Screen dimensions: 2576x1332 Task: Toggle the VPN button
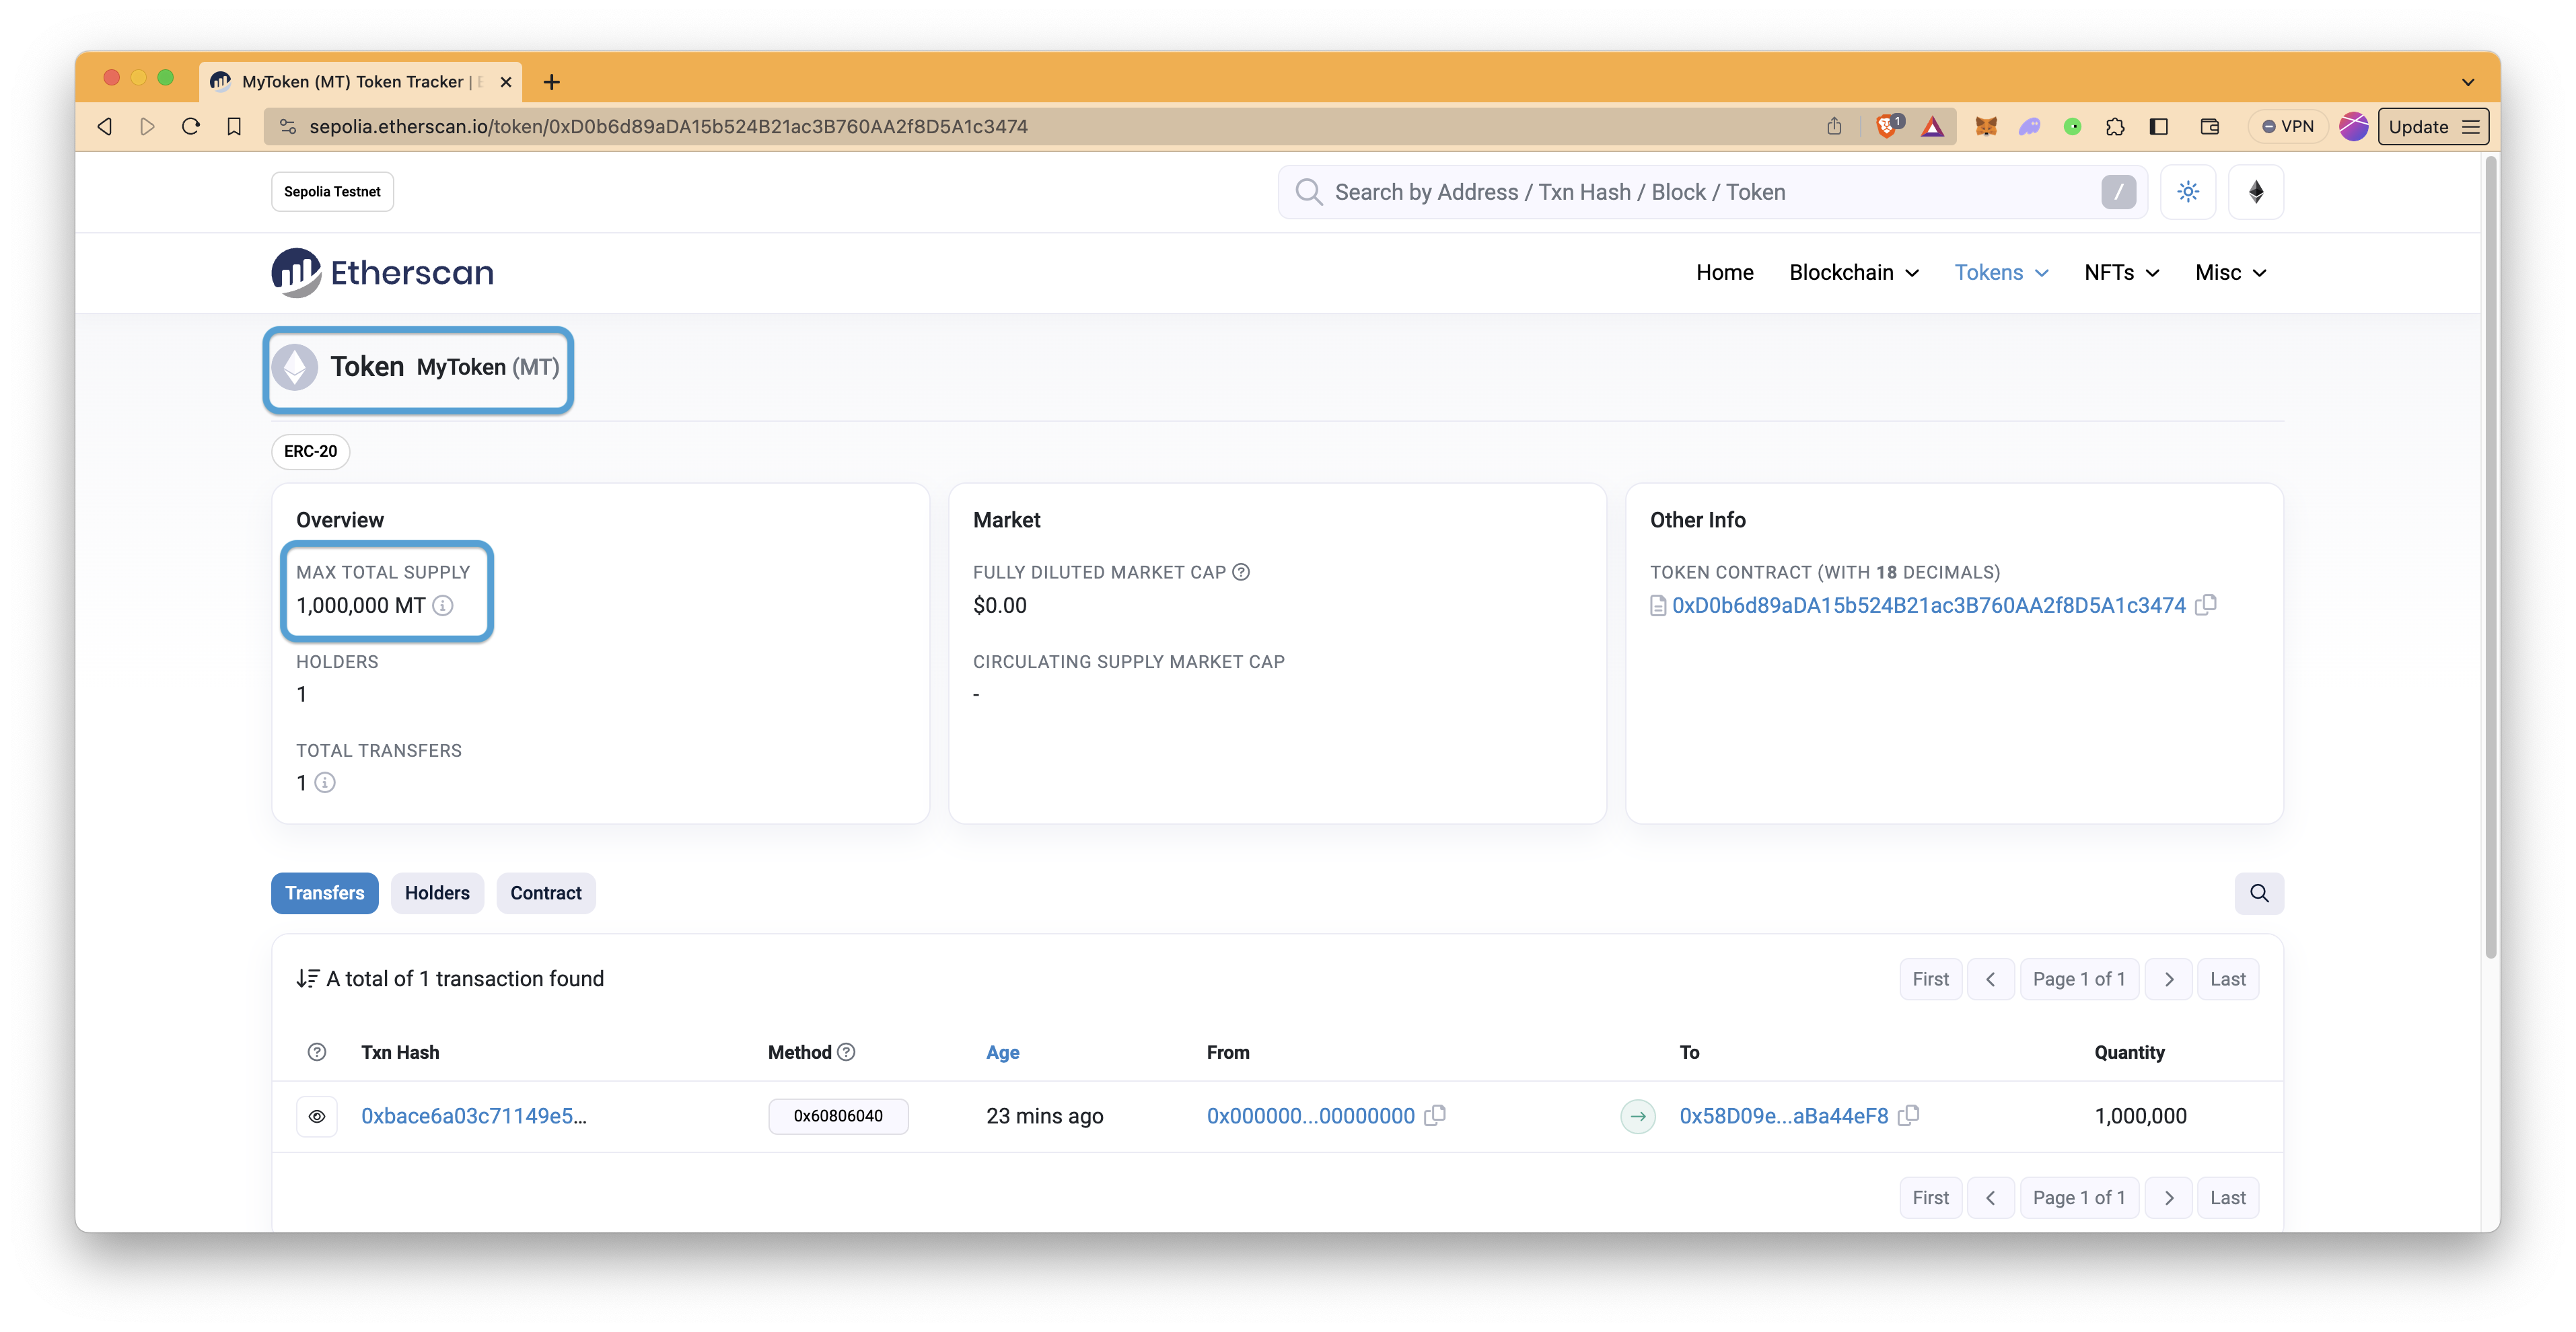2288,126
